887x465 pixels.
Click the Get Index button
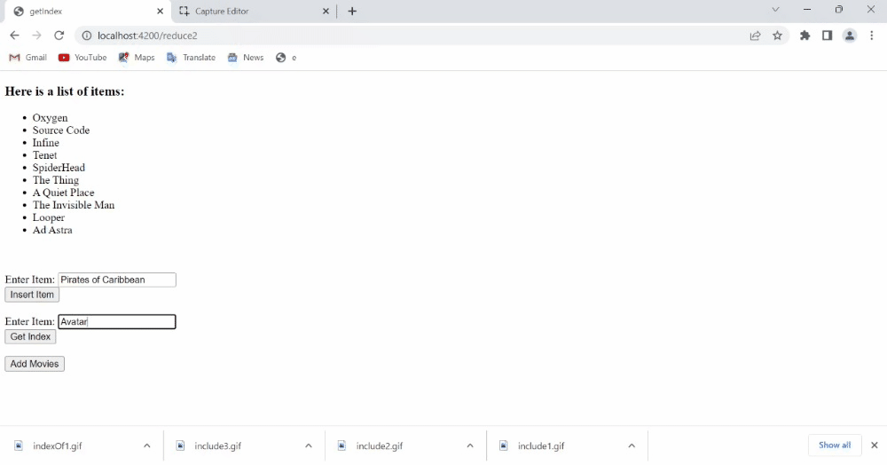(x=30, y=336)
